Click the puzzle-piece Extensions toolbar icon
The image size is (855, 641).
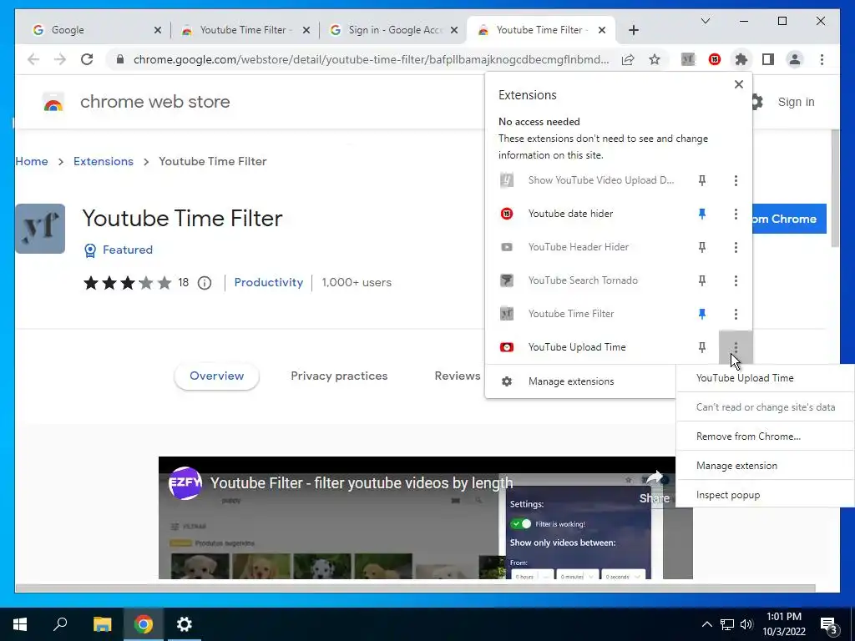(741, 59)
